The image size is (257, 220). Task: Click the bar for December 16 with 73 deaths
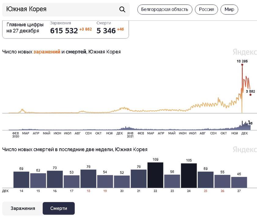[x=55, y=179]
